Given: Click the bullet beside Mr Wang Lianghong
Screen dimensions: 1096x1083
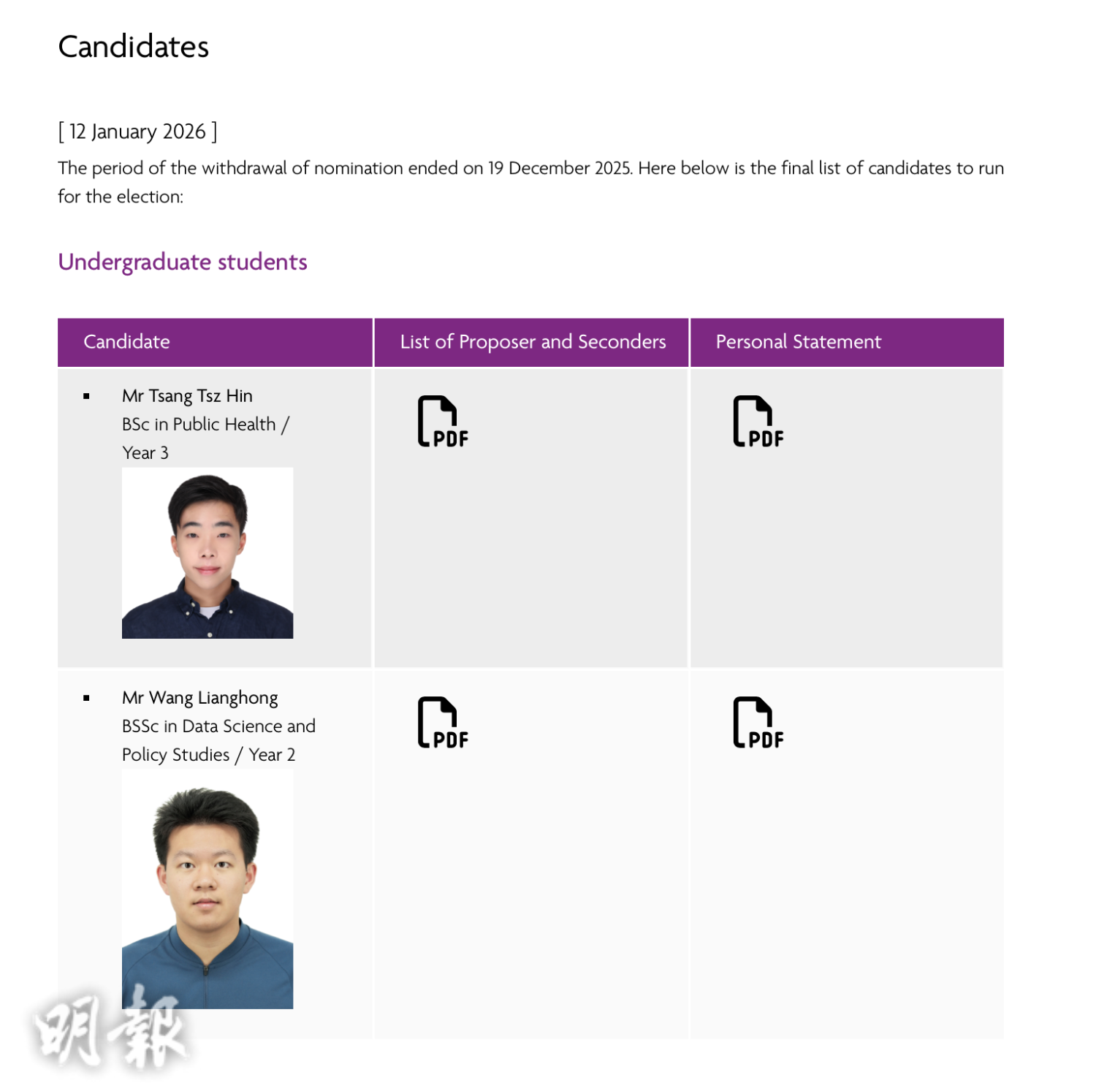Looking at the screenshot, I should coord(86,699).
